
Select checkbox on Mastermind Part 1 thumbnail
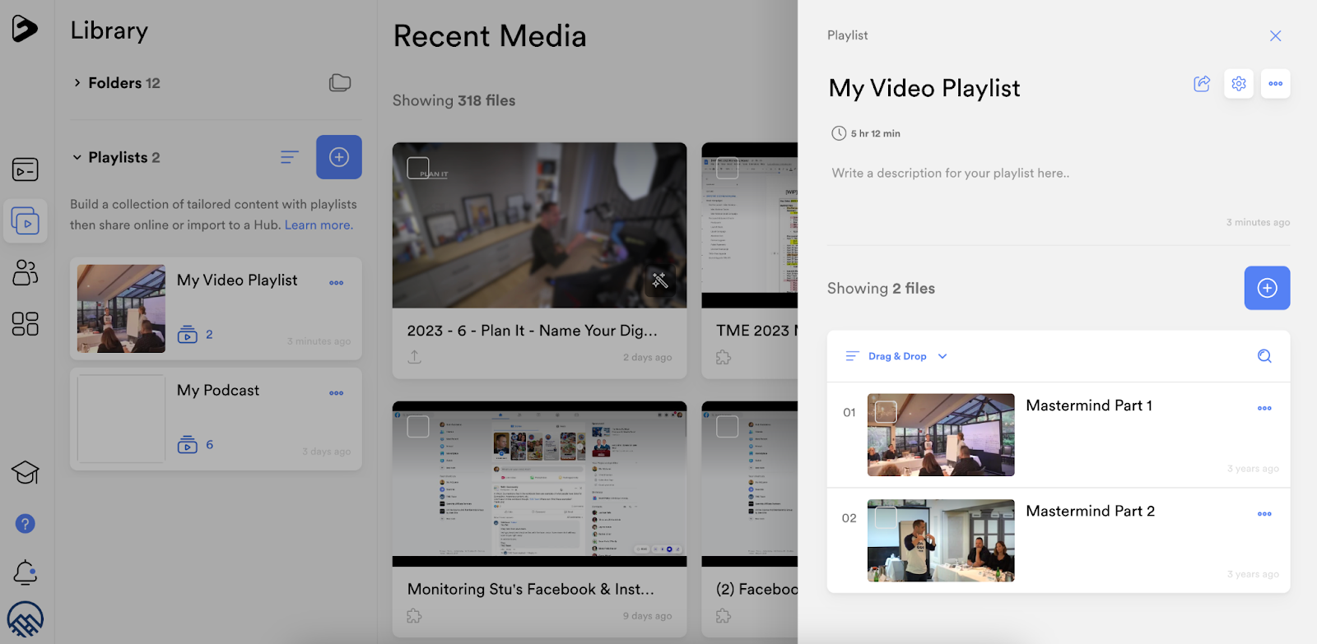(886, 412)
